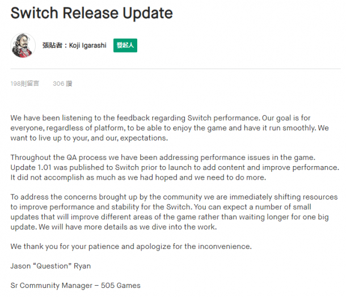Click the Jason "Question" Ryan signature
The height and width of the screenshot is (297, 346).
click(50, 266)
